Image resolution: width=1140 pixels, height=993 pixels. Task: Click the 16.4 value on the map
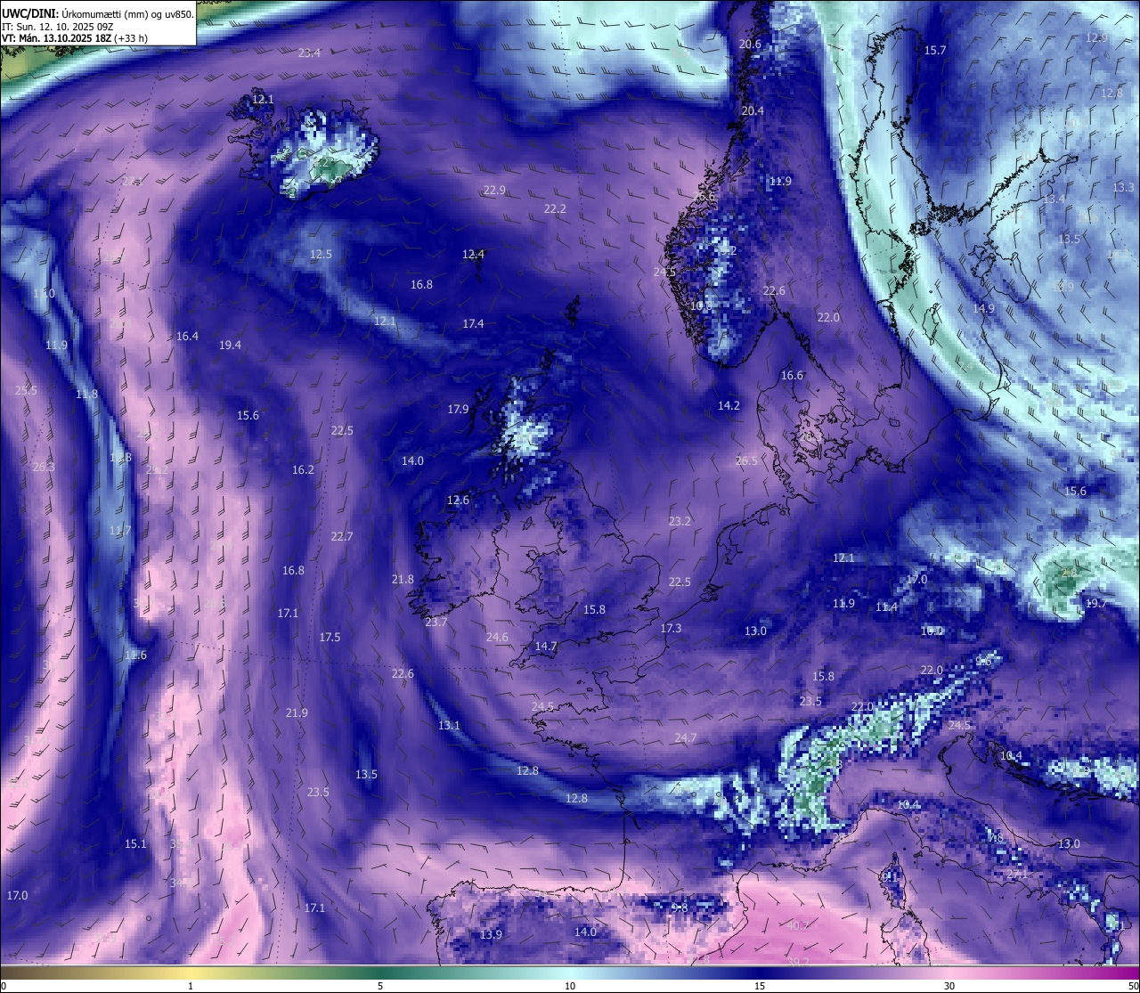point(187,337)
